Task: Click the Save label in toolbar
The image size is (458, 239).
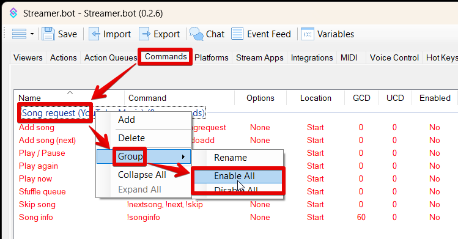Action: (x=67, y=34)
